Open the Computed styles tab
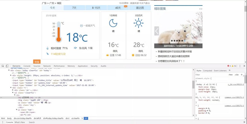The width and height of the screenshot is (247, 124). (207, 70)
